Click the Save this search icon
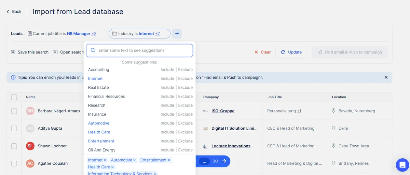Screen dimensions: 410x175 pos(13,52)
